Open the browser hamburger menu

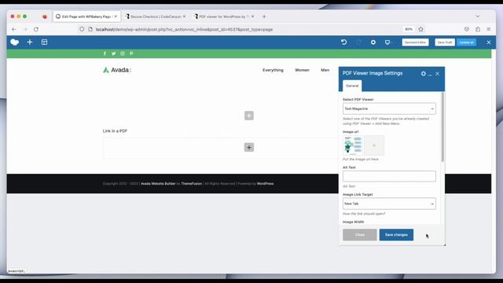coord(489,29)
